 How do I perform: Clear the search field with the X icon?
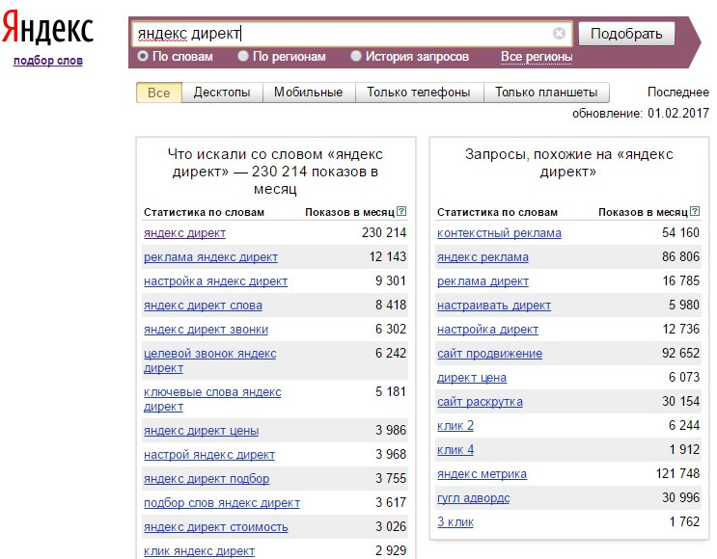click(559, 34)
